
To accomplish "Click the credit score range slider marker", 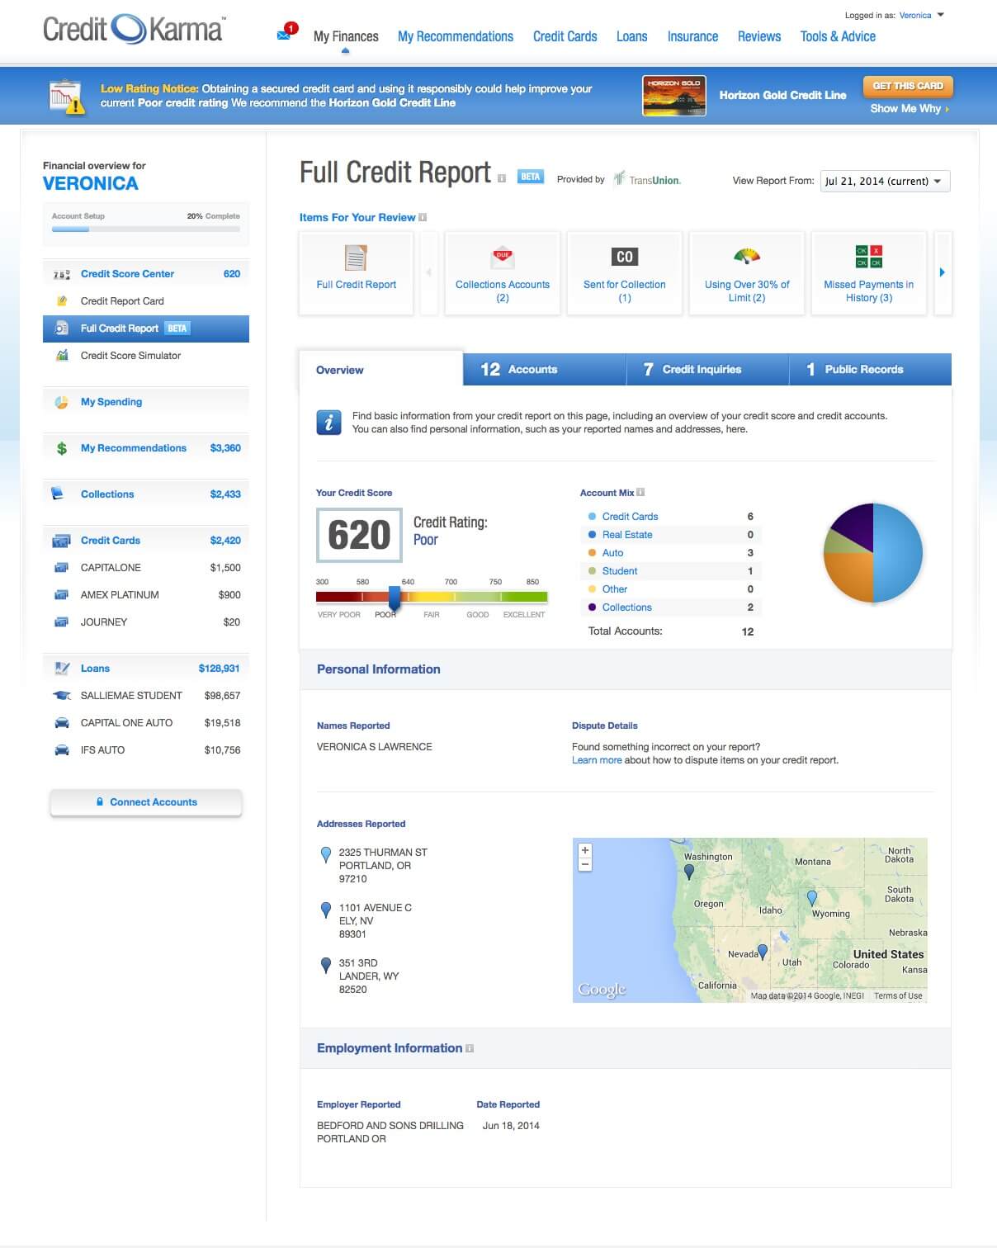I will point(395,597).
